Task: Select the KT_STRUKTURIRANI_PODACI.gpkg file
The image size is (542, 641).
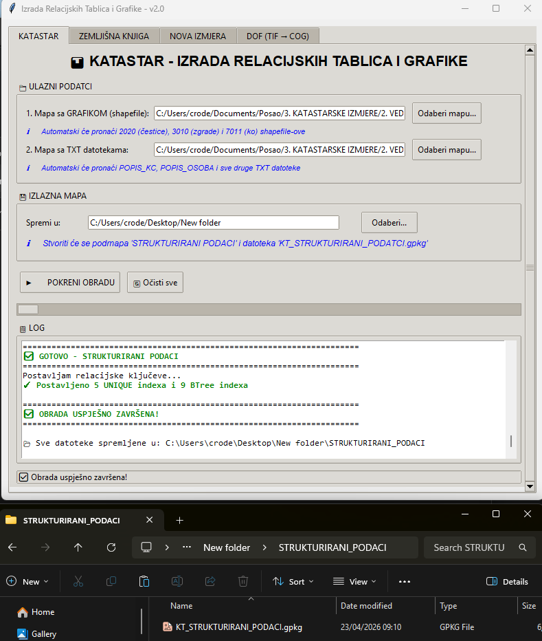Action: (239, 627)
